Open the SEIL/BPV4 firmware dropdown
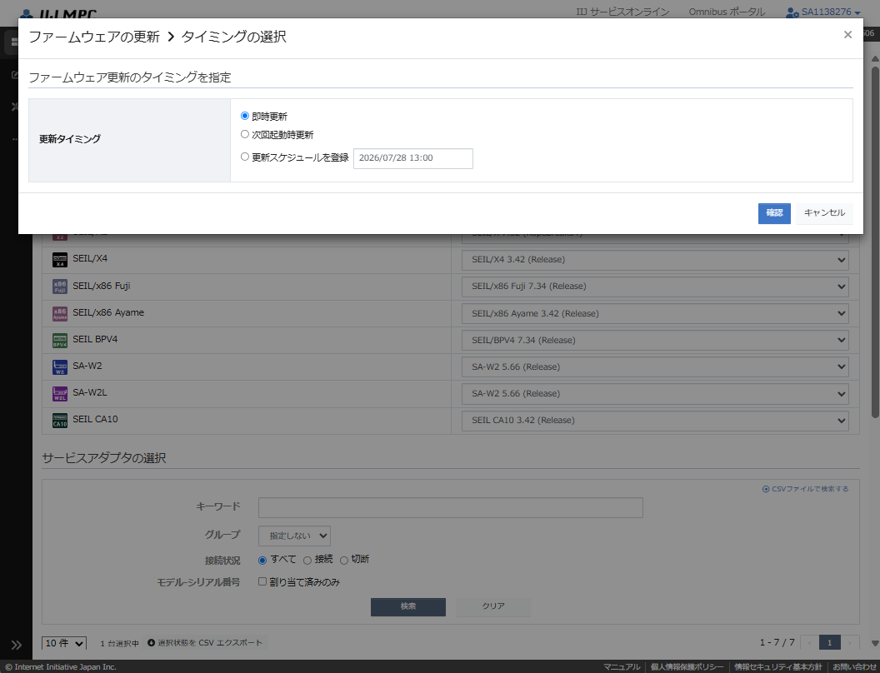880x673 pixels. pyautogui.click(x=655, y=340)
